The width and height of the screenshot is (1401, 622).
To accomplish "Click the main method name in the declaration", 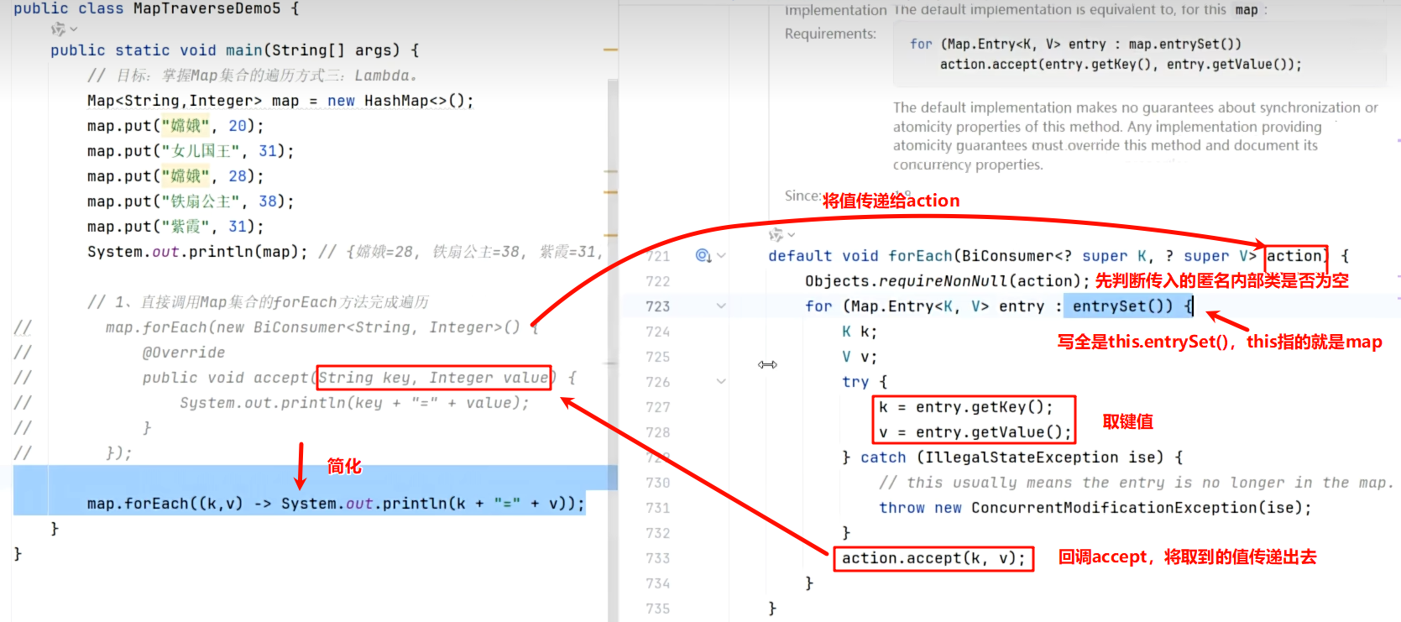I will (244, 50).
